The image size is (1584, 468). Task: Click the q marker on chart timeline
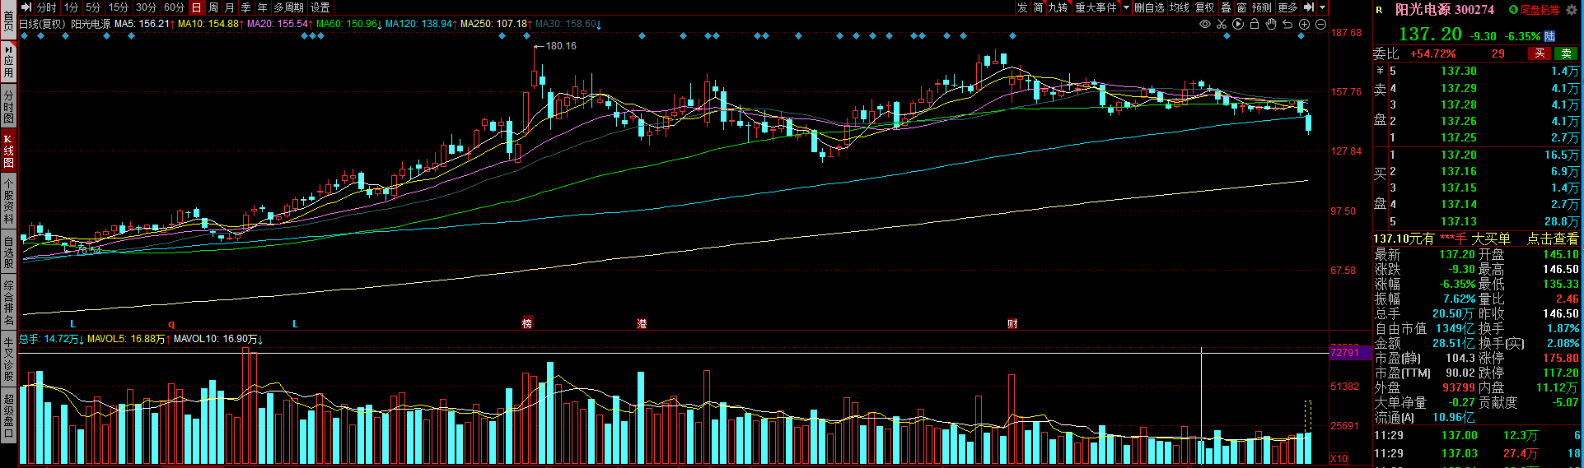point(172,324)
